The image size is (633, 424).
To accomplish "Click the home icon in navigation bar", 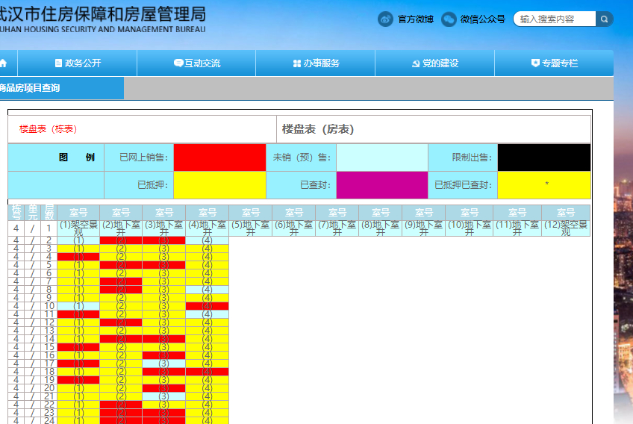I will point(3,63).
